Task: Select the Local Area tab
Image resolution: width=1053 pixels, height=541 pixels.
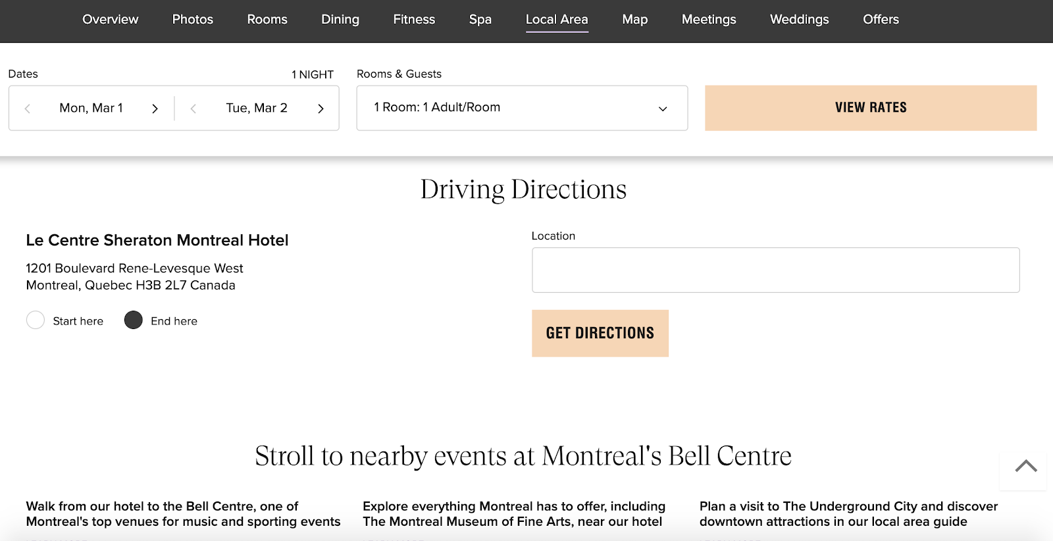Action: click(x=557, y=19)
